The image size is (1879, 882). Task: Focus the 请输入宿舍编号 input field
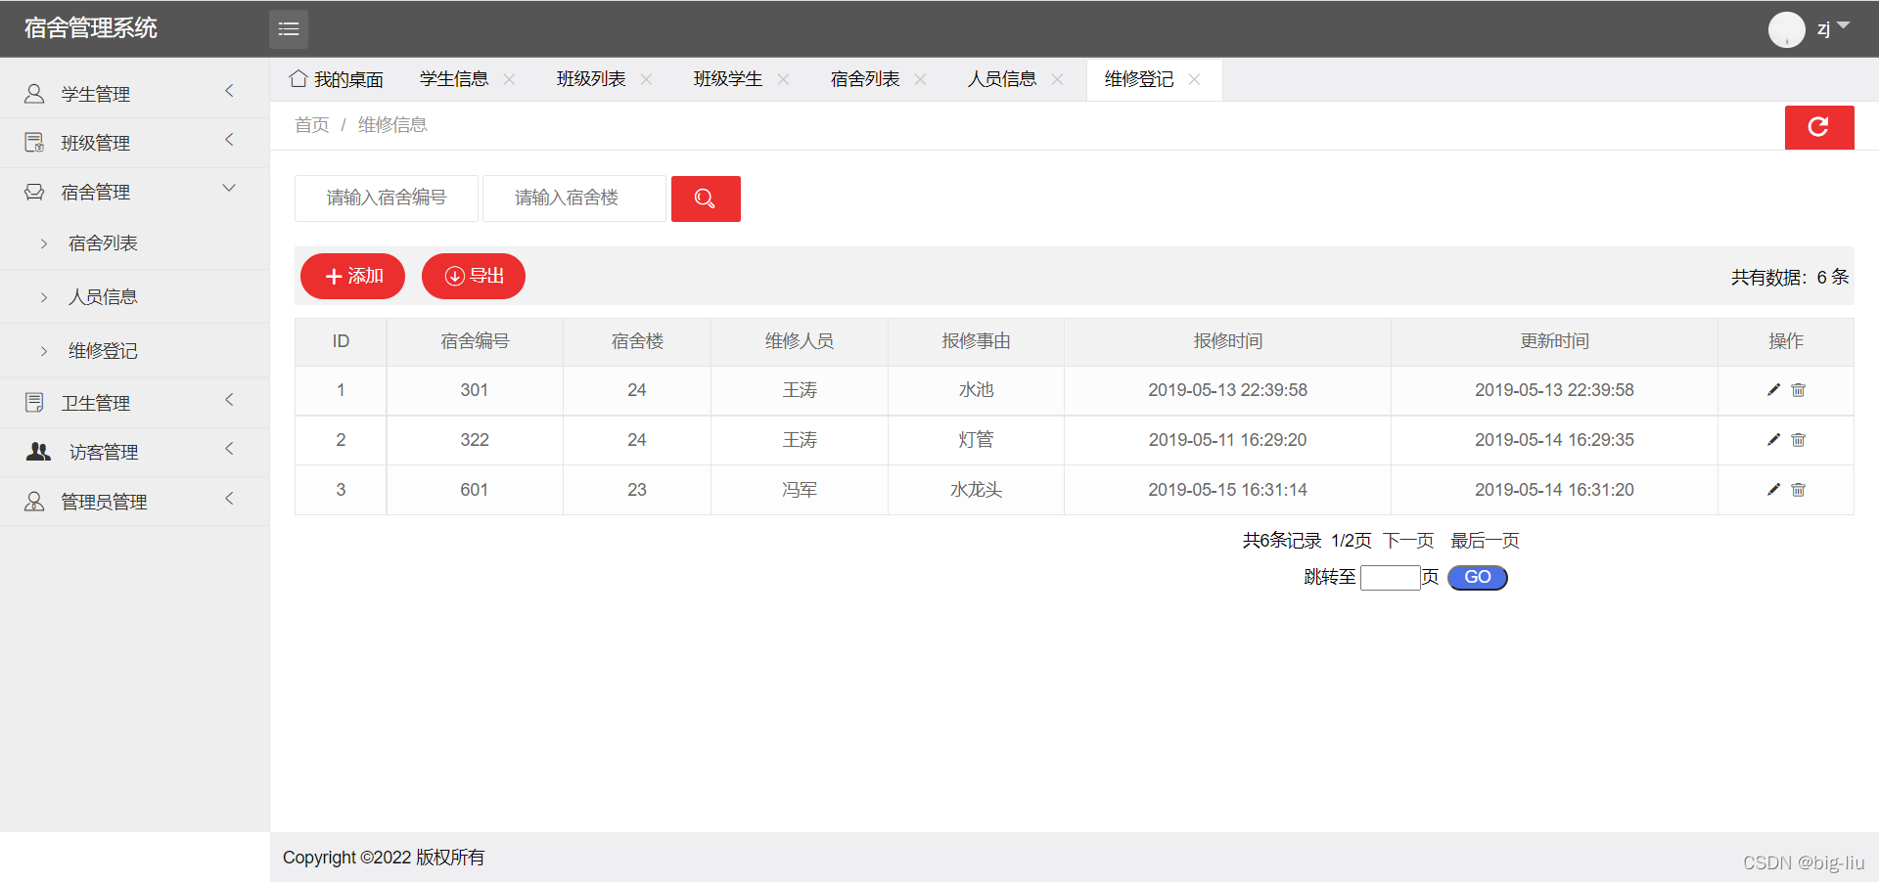(x=387, y=198)
